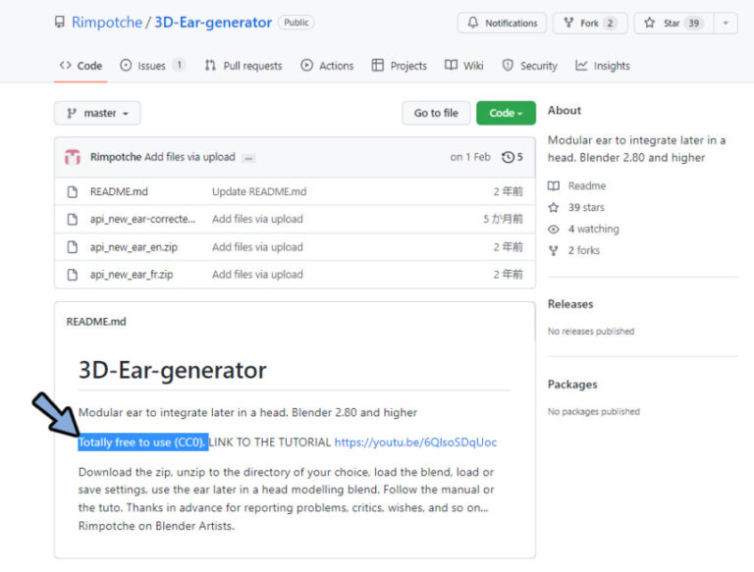Expand the commit message ellipsis button
The height and width of the screenshot is (572, 754).
[248, 158]
